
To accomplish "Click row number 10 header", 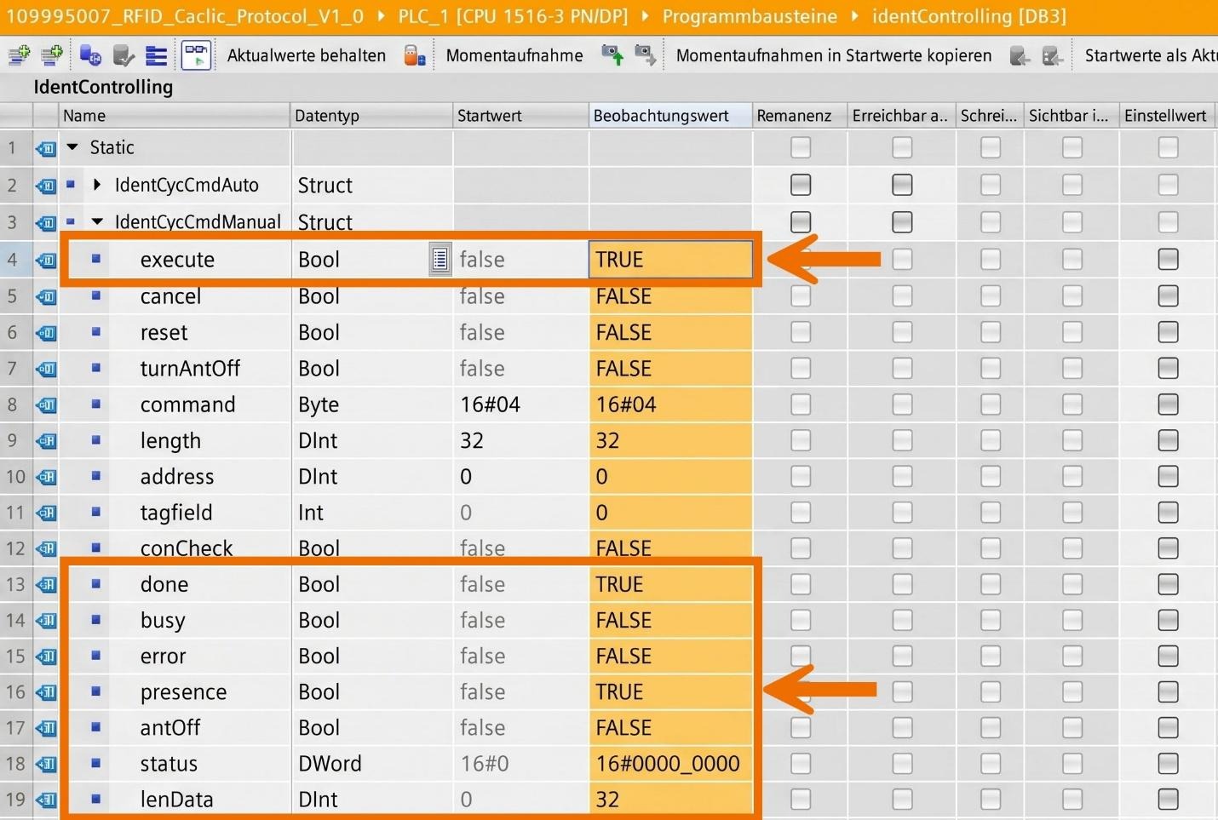I will (15, 476).
